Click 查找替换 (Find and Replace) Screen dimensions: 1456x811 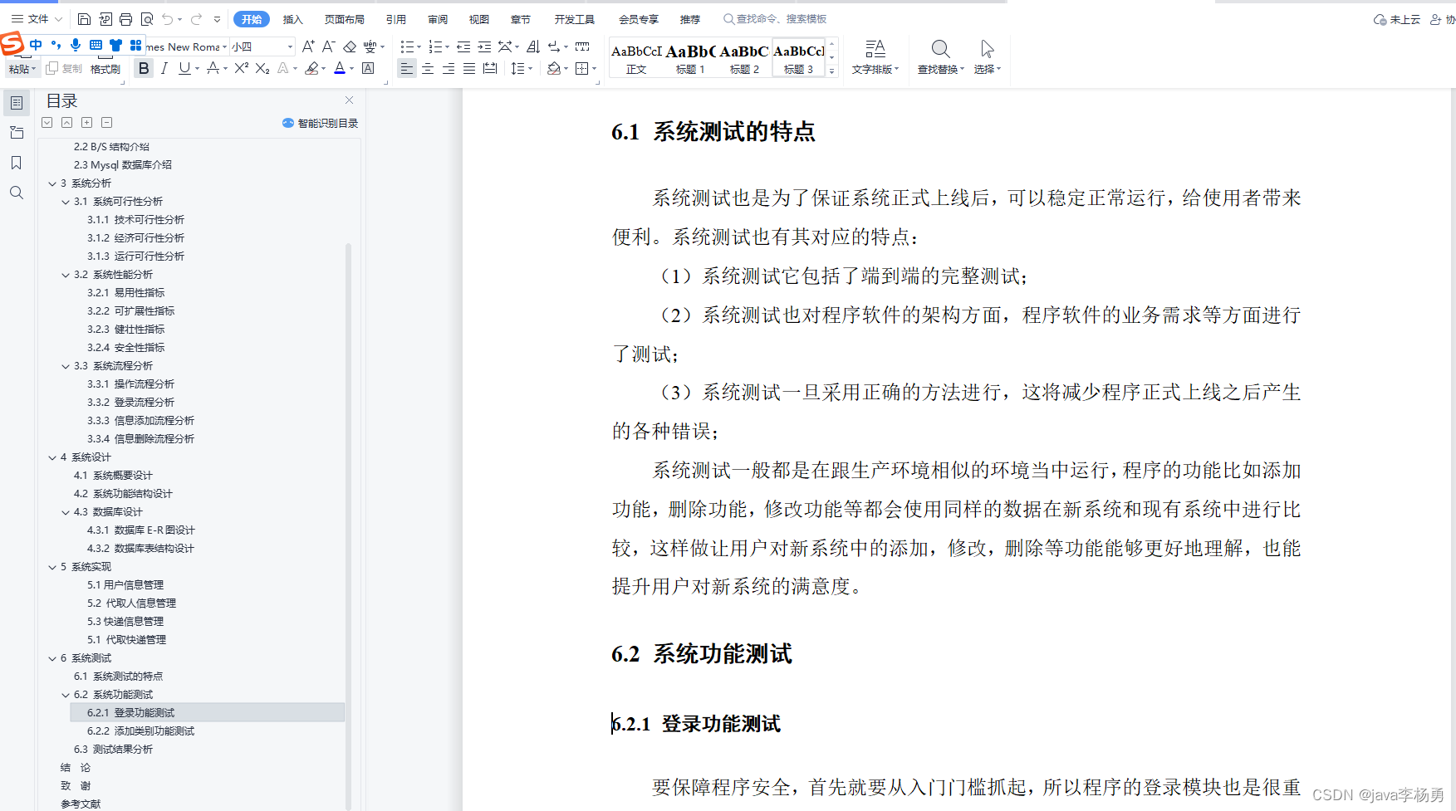click(x=940, y=57)
